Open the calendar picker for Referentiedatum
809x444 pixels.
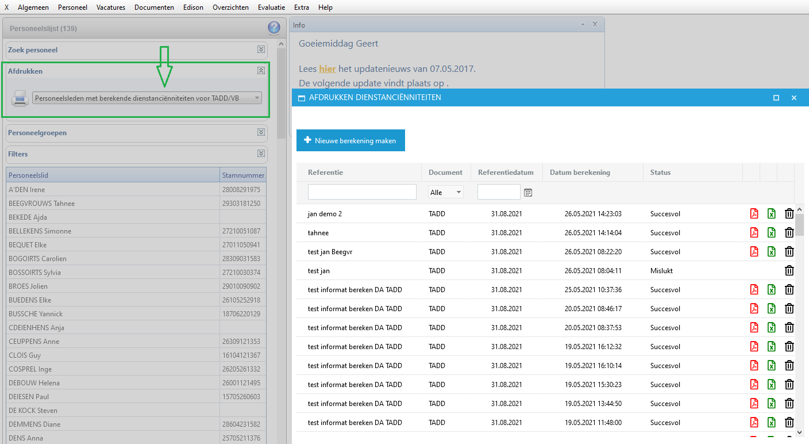[528, 193]
